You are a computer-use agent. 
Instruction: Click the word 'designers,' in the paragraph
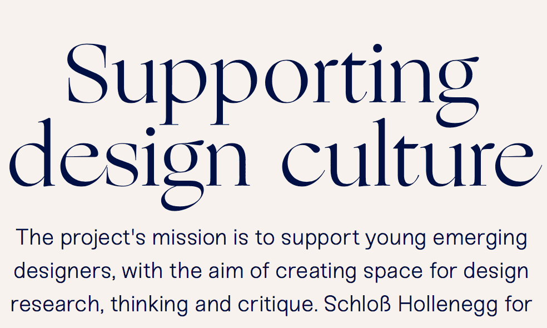pos(63,271)
